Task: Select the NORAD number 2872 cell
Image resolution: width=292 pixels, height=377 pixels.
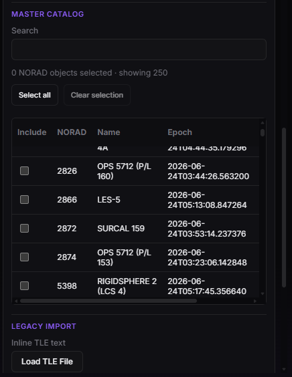Action: point(67,229)
